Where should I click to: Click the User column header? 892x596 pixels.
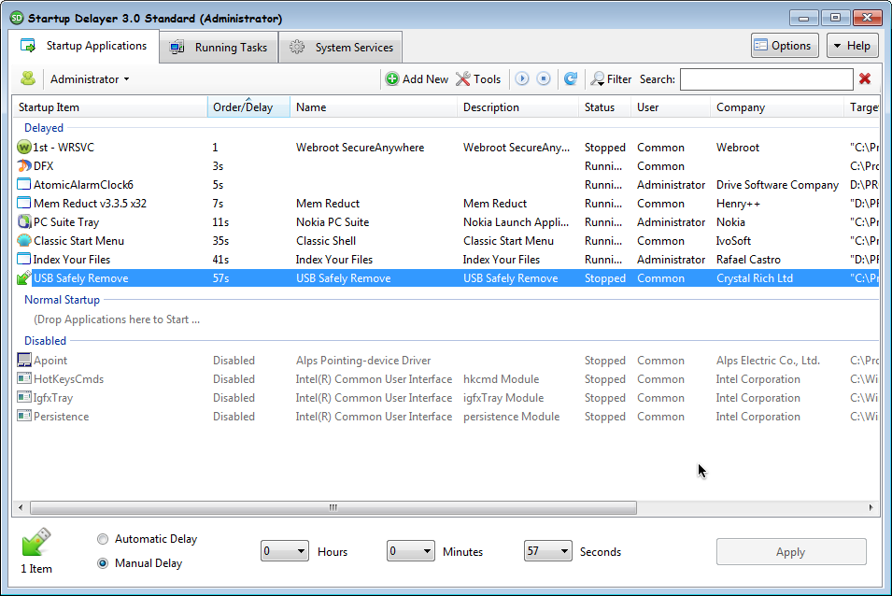tap(670, 106)
